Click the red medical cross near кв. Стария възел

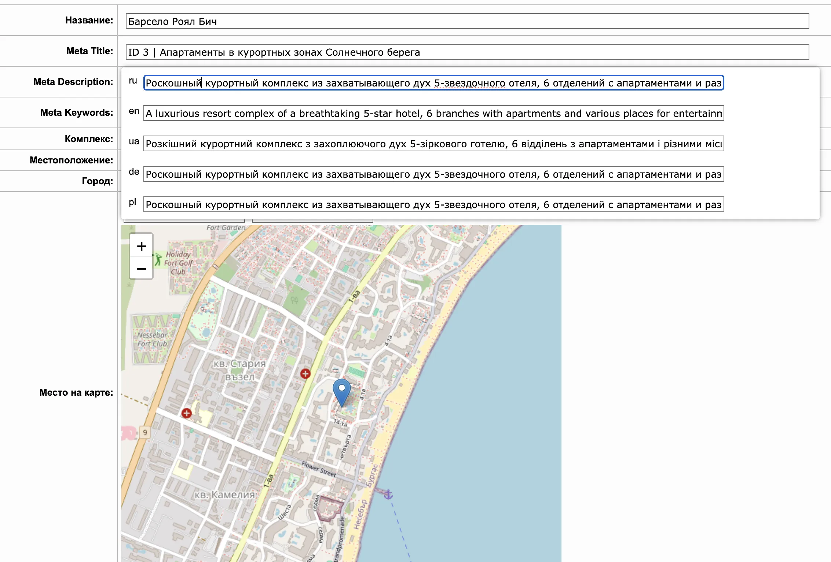click(305, 374)
